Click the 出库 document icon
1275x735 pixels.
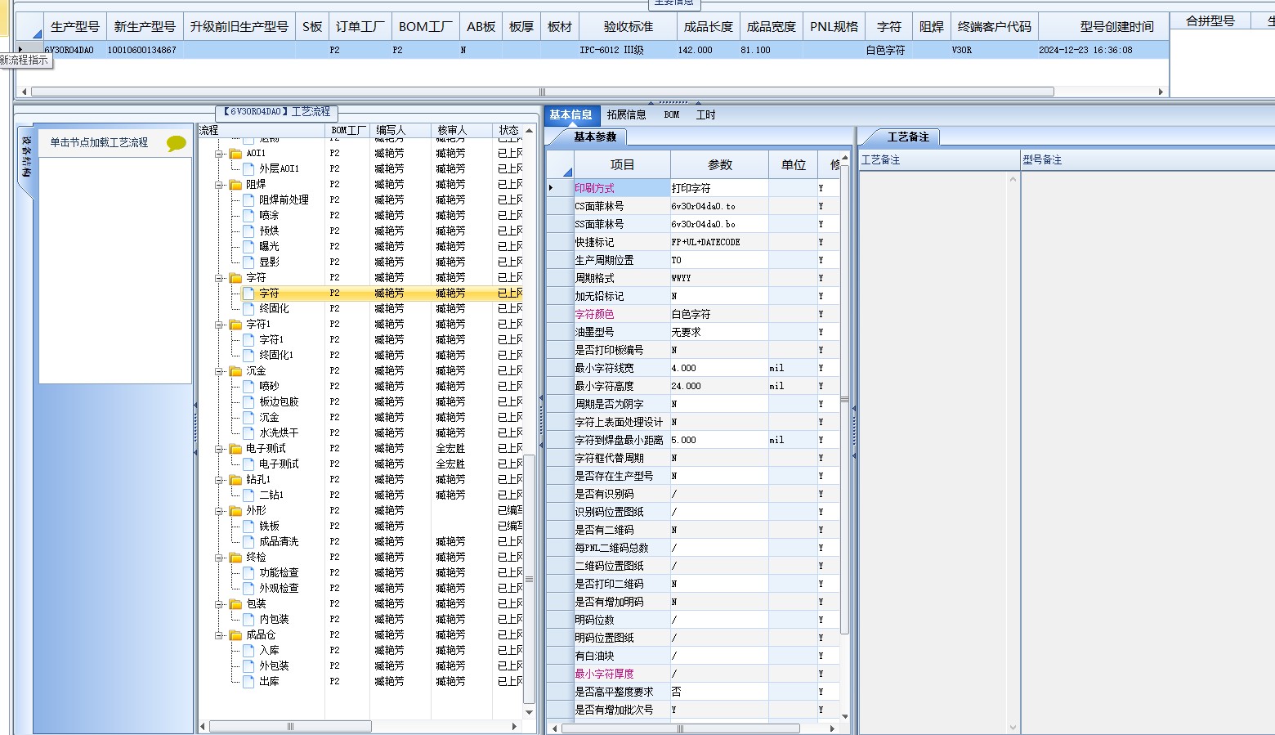tap(248, 682)
